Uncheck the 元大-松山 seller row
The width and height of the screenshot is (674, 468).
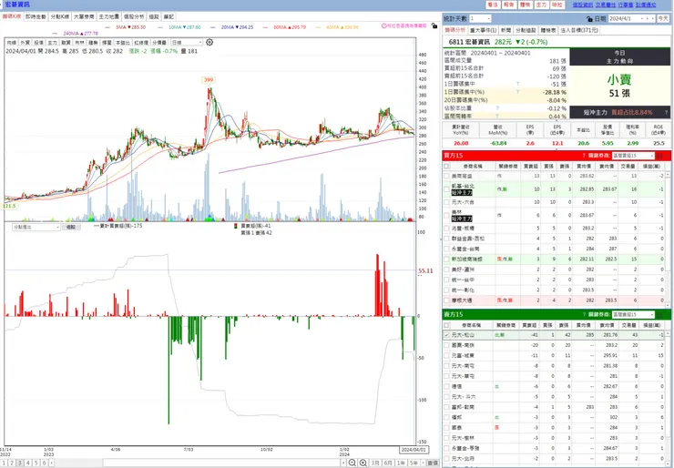click(x=446, y=335)
